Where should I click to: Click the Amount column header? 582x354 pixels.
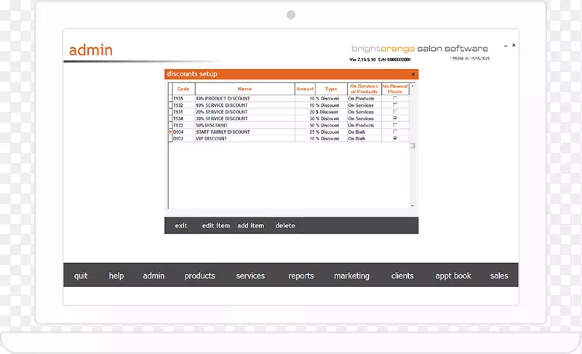click(305, 89)
